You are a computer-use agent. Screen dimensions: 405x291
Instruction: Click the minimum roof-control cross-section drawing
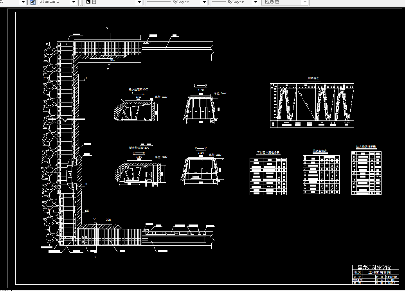(x=136, y=111)
